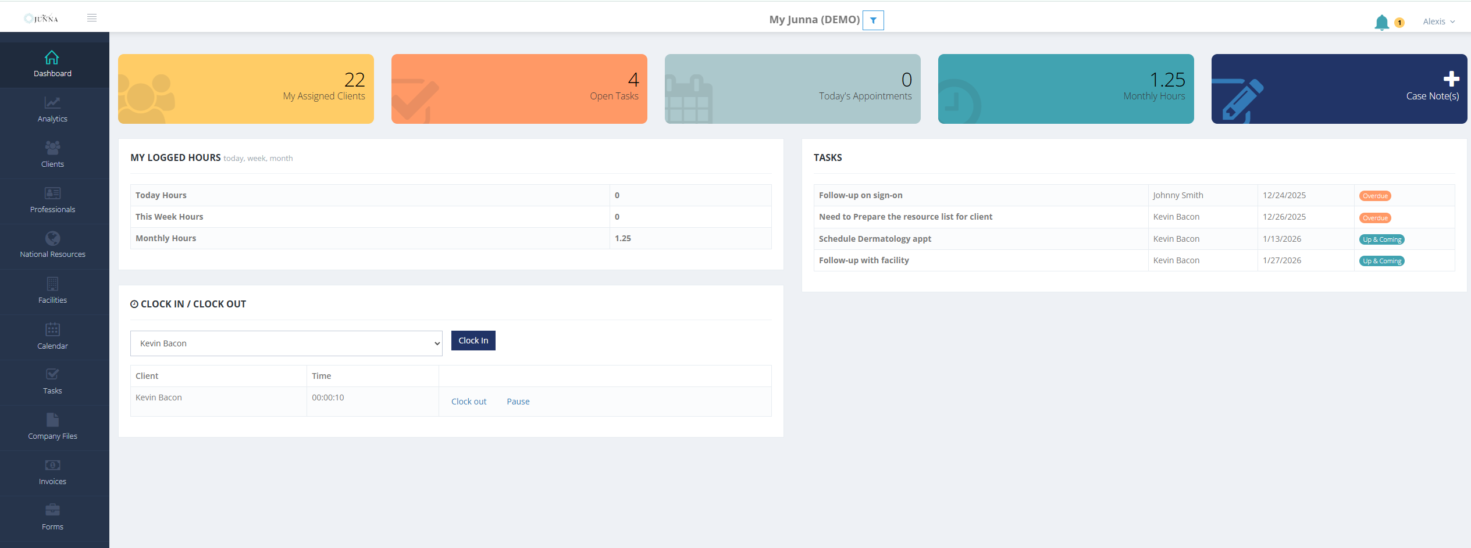Open Today's Appointments card

point(793,89)
